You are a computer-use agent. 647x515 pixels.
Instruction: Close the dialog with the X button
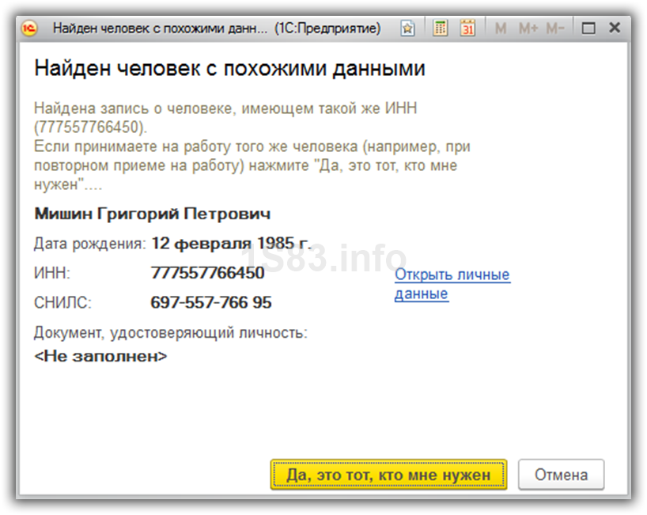tap(614, 28)
